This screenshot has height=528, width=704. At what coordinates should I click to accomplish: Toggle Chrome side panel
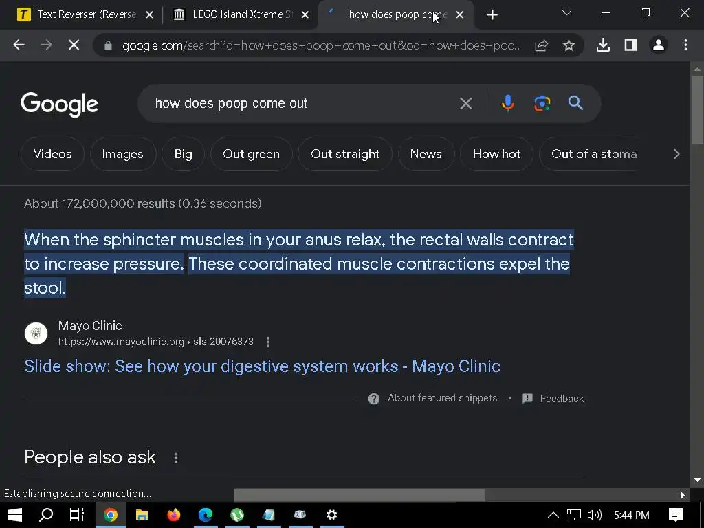click(630, 45)
